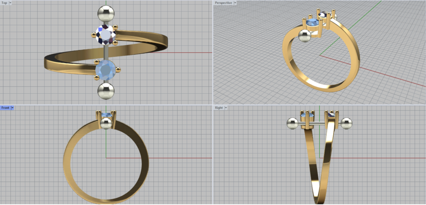Select the blue gemstone in Top view

[105, 70]
